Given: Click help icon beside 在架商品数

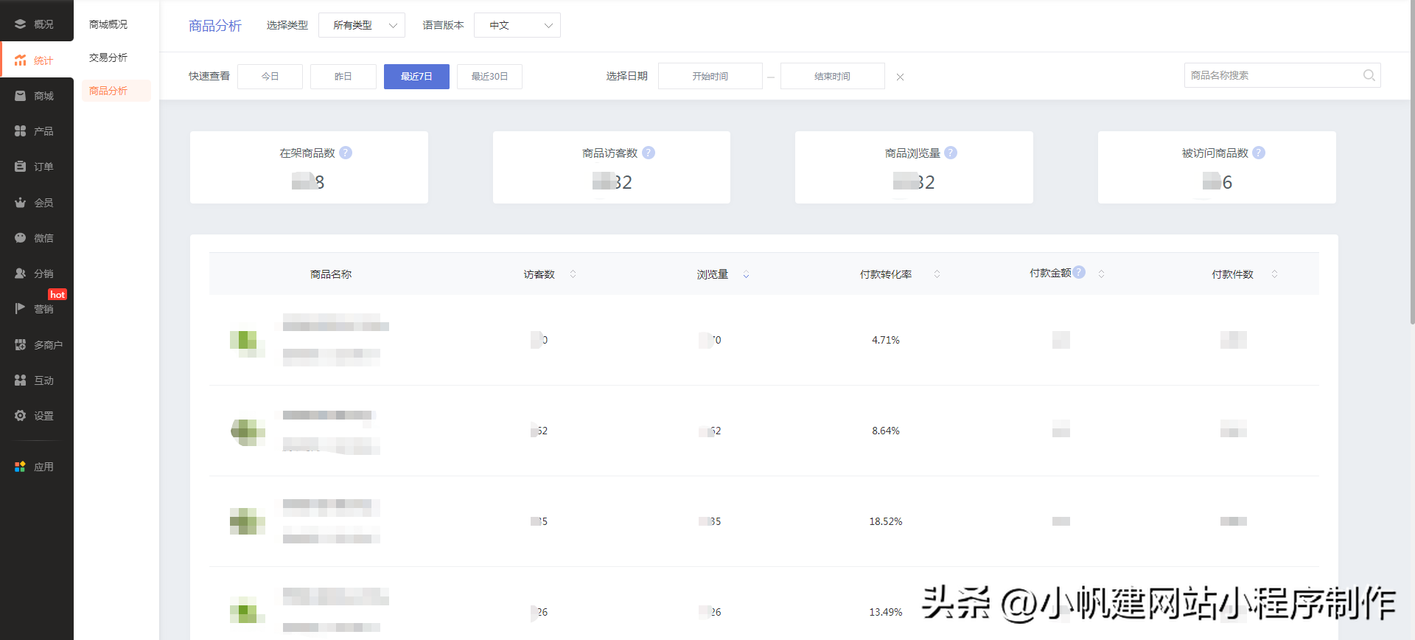Looking at the screenshot, I should click(346, 153).
